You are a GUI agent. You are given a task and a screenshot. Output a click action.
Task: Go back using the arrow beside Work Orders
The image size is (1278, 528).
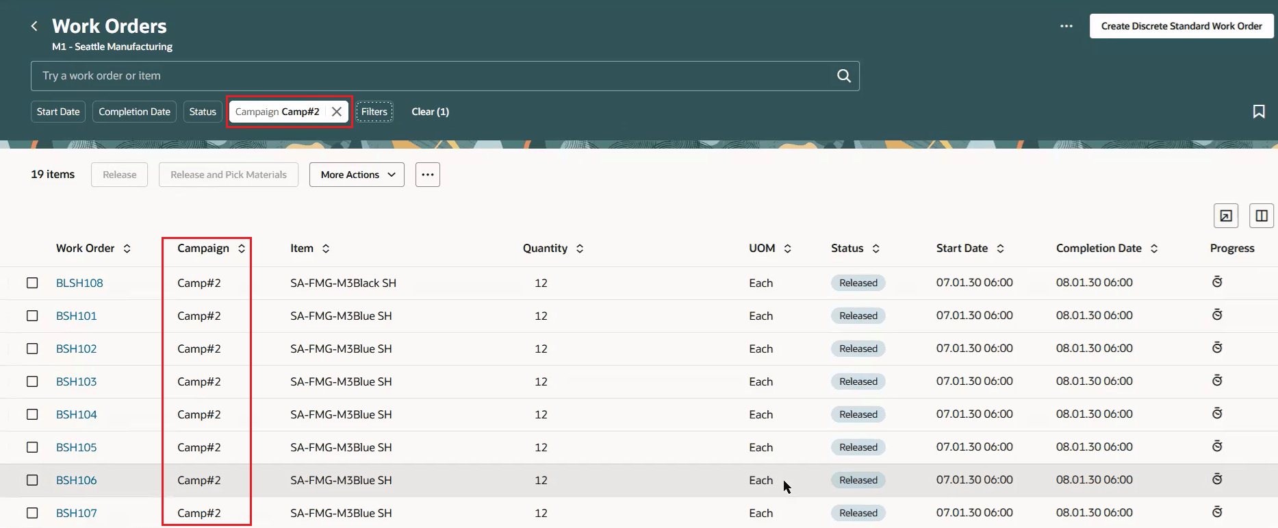[x=34, y=26]
